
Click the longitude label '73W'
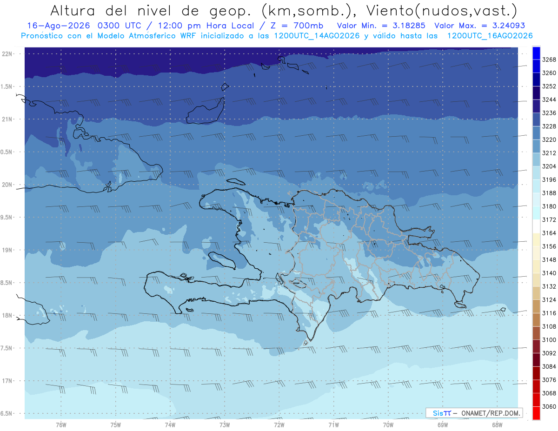pyautogui.click(x=225, y=425)
